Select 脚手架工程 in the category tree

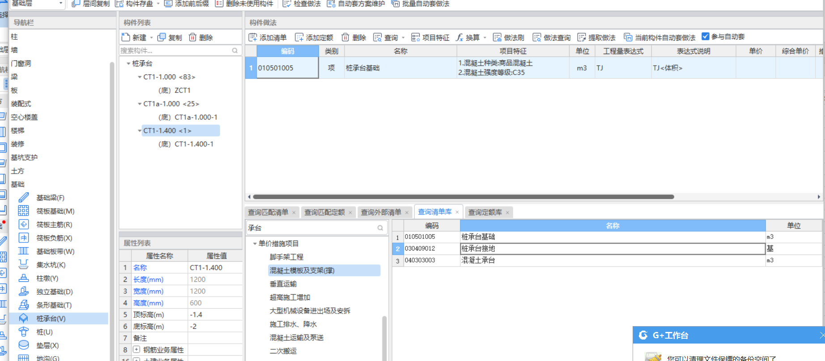[x=286, y=257]
